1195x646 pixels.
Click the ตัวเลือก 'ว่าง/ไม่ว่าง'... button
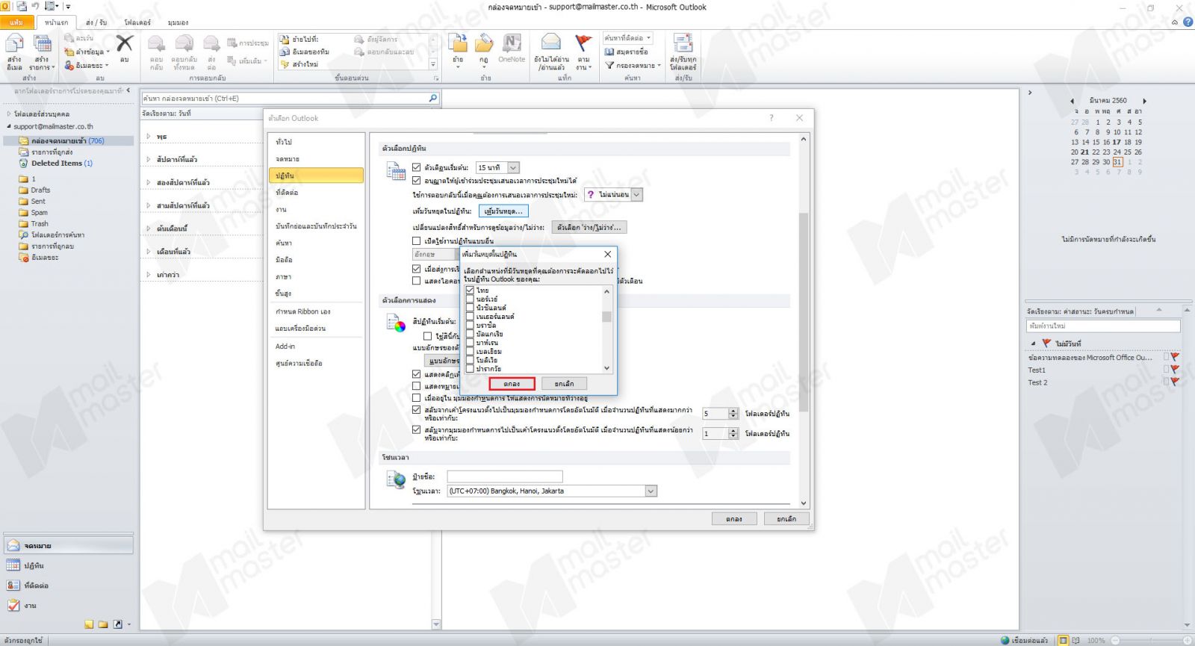[x=589, y=227]
